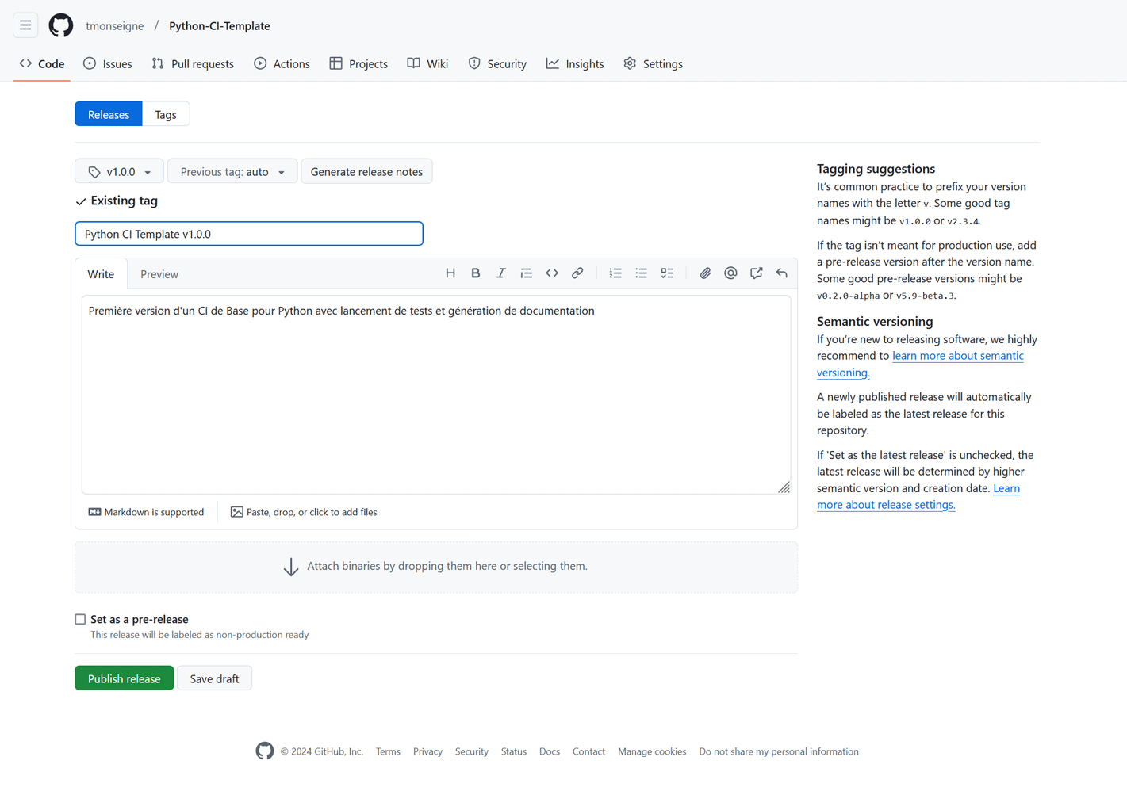Click Generate release notes button
1127x791 pixels.
click(x=366, y=171)
